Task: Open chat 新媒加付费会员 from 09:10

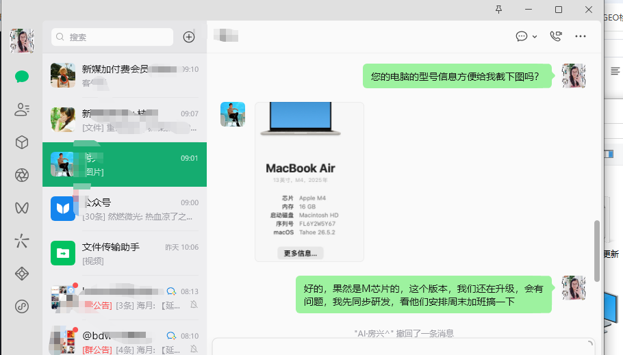Action: pos(125,75)
